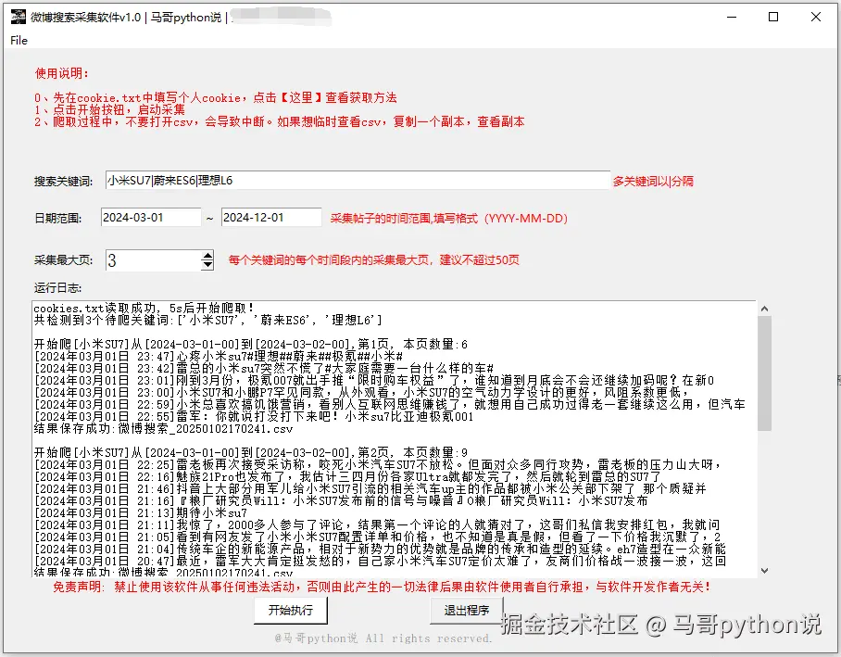Click the log scrollbar down arrow
Image resolution: width=841 pixels, height=657 pixels.
762,572
